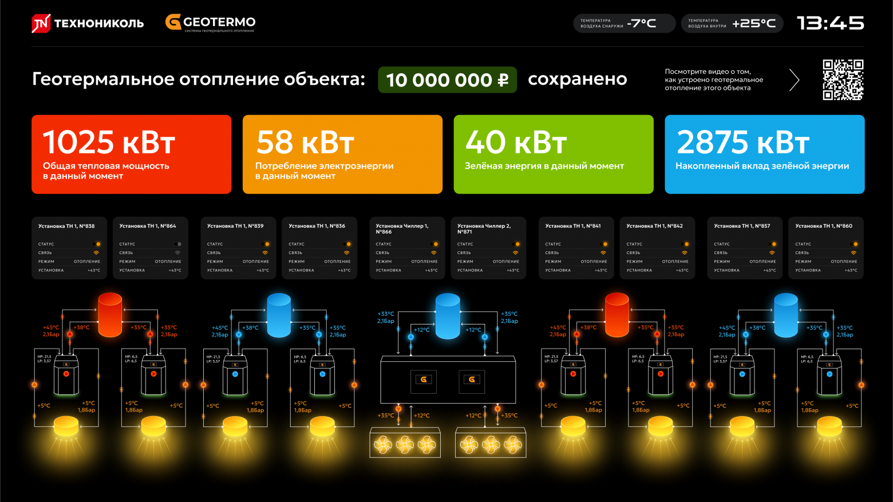Click the outdoor air temperature -7°C indicator
Image resolution: width=893 pixels, height=502 pixels.
625,23
